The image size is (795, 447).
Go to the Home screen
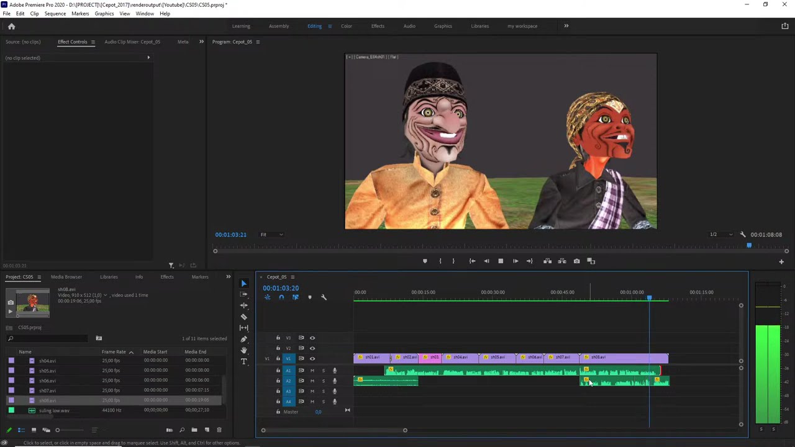(11, 26)
